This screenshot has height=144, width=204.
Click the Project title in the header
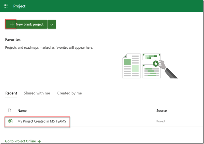coord(19,6)
